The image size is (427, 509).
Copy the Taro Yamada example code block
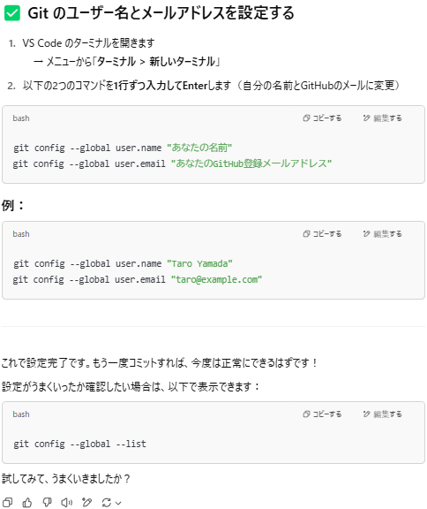(322, 233)
